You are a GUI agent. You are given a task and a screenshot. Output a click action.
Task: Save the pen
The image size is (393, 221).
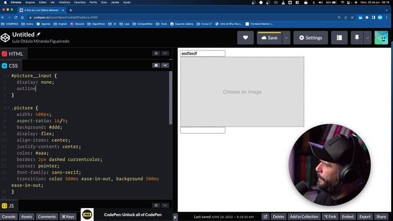270,38
